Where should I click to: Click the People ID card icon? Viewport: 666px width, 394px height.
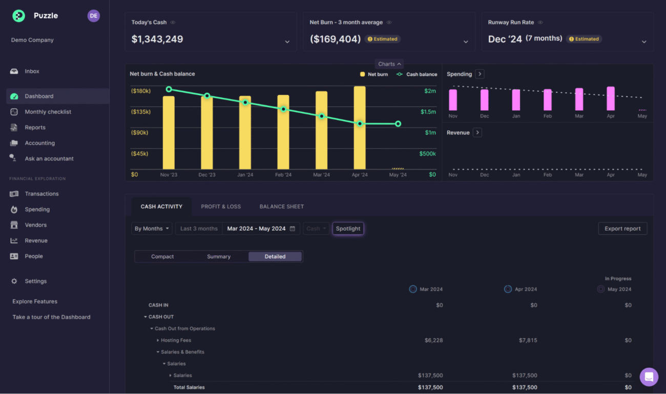14,256
